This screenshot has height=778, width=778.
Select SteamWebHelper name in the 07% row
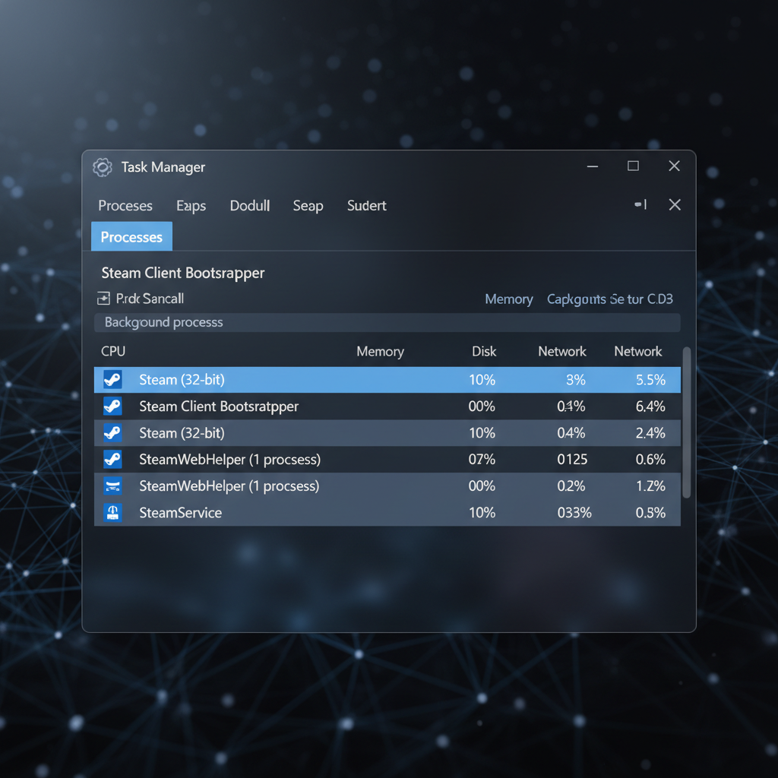pyautogui.click(x=229, y=460)
